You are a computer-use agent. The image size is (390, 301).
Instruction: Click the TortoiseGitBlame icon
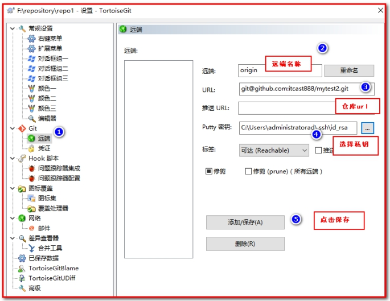(x=22, y=268)
